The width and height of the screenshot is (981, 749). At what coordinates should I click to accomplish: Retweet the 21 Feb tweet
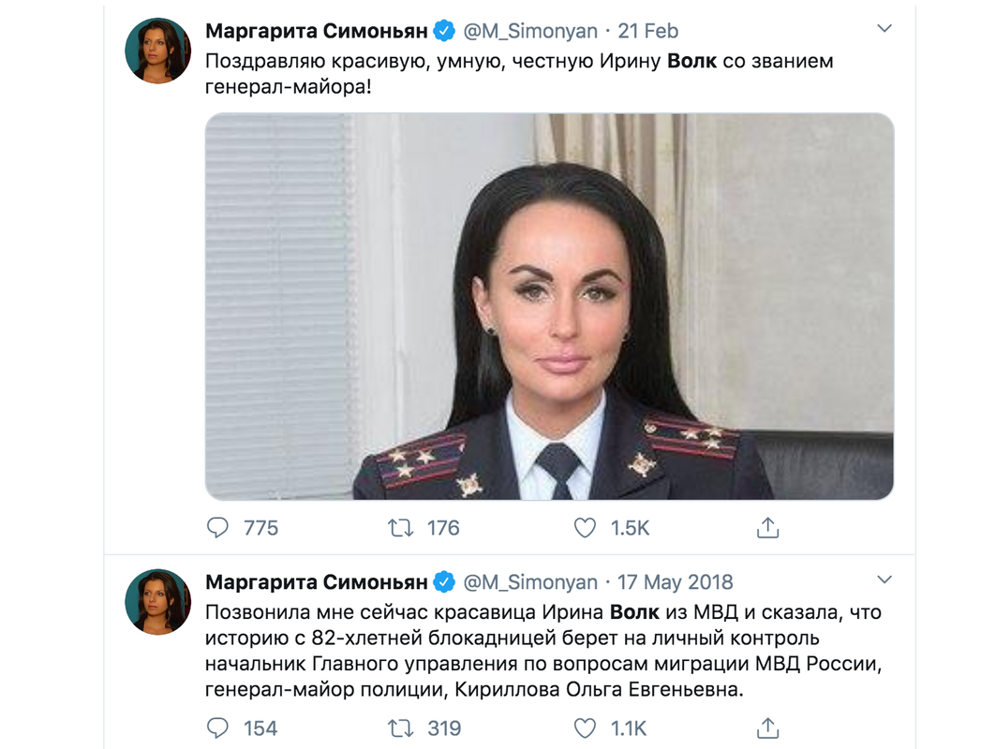pyautogui.click(x=400, y=528)
